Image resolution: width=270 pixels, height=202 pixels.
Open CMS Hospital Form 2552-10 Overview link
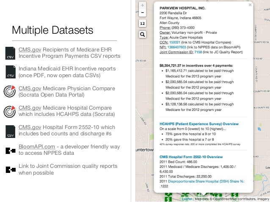[x=191, y=157]
